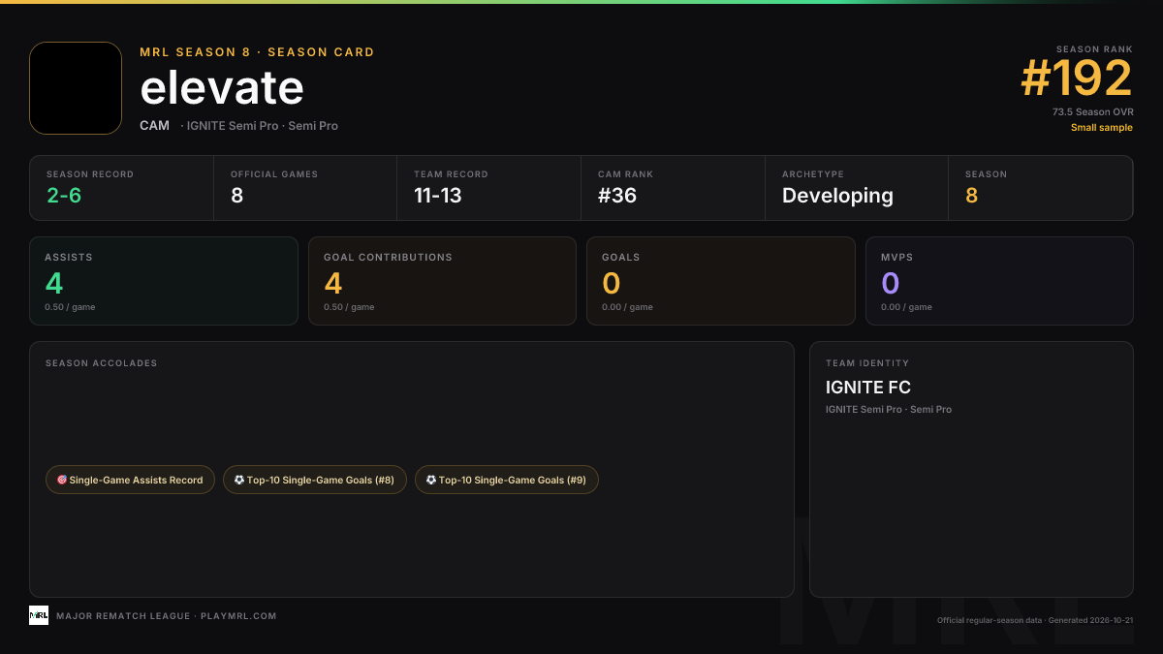Click the player name "elevate"
The image size is (1163, 654).
[x=222, y=88]
